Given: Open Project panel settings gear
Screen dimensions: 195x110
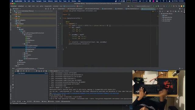Looking at the screenshot, I should (54, 9).
